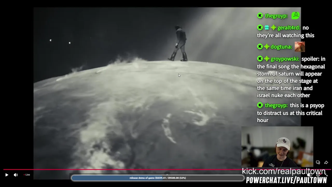Click the walking figure in the video
Viewport: 332px width, 187px height.
[x=178, y=43]
